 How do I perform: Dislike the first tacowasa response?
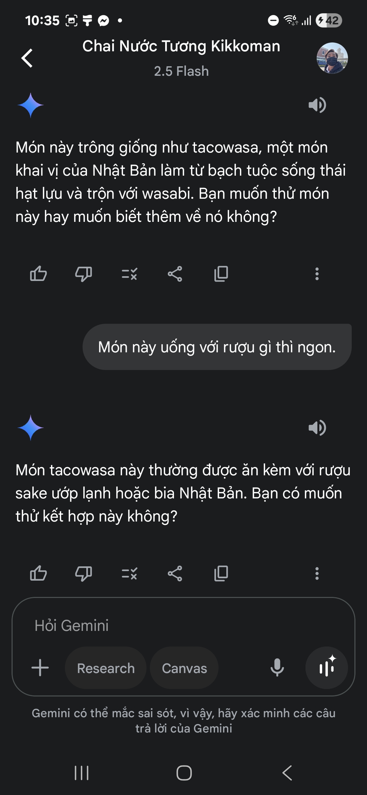pyautogui.click(x=84, y=274)
